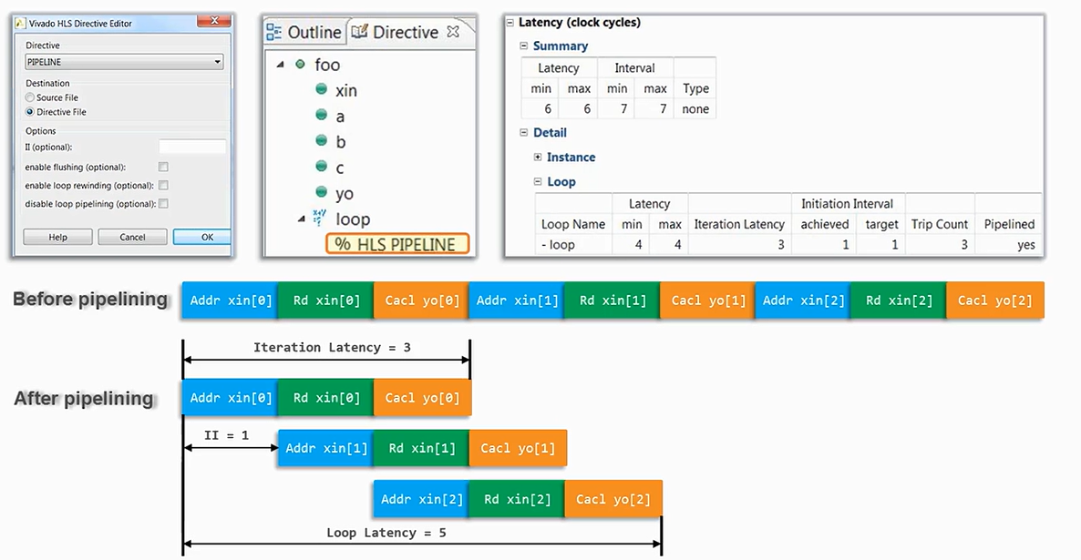
Task: Click the green dot icon beside a
Action: point(321,115)
